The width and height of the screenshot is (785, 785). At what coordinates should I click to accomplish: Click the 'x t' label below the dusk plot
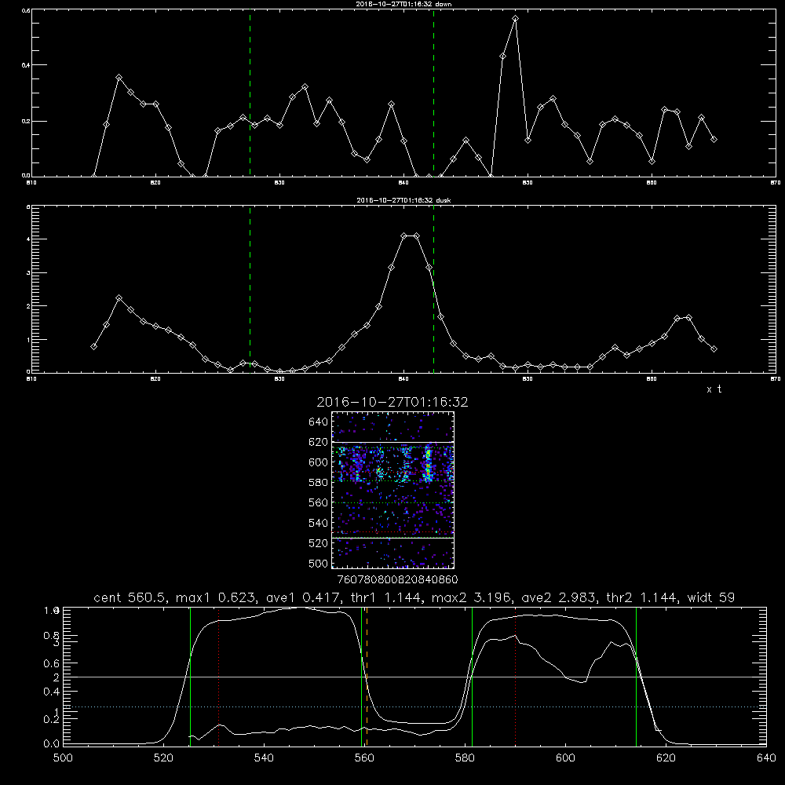(714, 389)
